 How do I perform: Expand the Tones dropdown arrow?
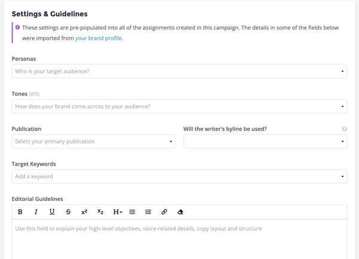(342, 106)
